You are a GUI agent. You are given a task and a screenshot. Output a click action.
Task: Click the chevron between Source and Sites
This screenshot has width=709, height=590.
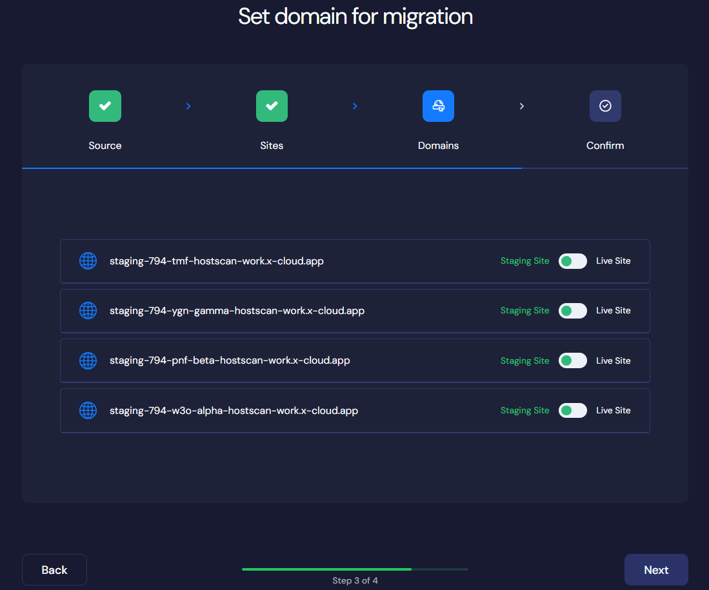point(188,106)
